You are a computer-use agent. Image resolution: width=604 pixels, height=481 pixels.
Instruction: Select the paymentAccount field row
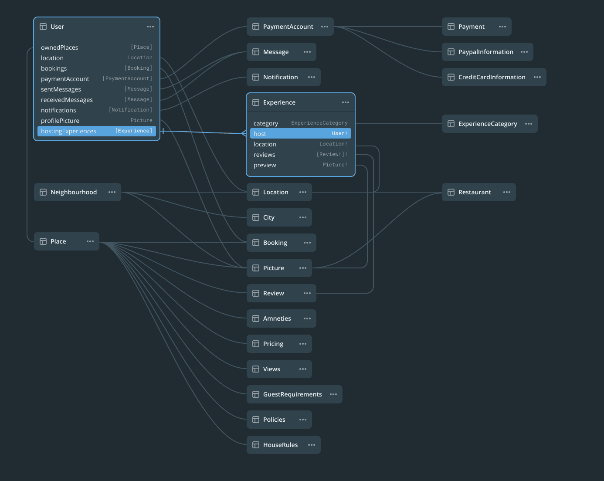(97, 79)
